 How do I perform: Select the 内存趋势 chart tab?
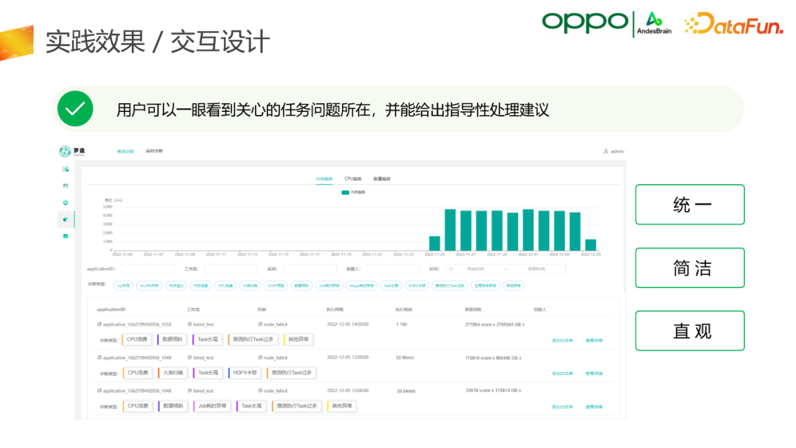coord(324,179)
